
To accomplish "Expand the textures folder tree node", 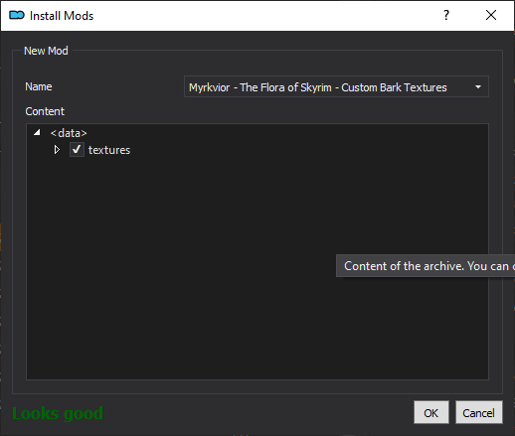I will (57, 150).
